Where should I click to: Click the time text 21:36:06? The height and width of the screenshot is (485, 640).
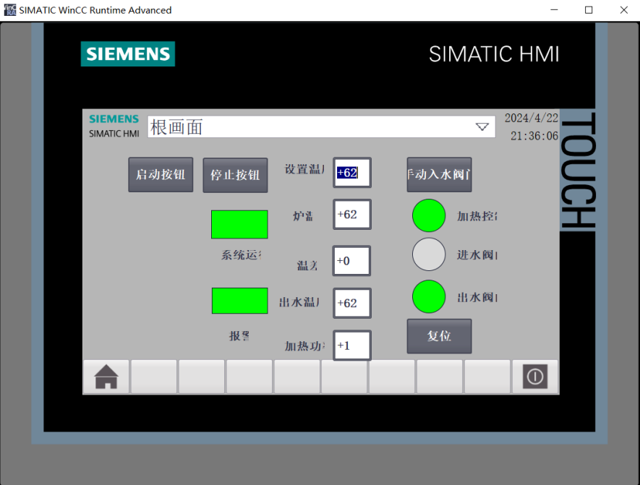point(534,136)
